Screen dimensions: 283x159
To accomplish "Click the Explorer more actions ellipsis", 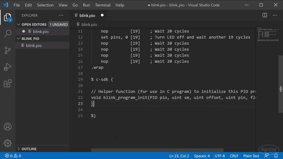I will click(x=61, y=15).
